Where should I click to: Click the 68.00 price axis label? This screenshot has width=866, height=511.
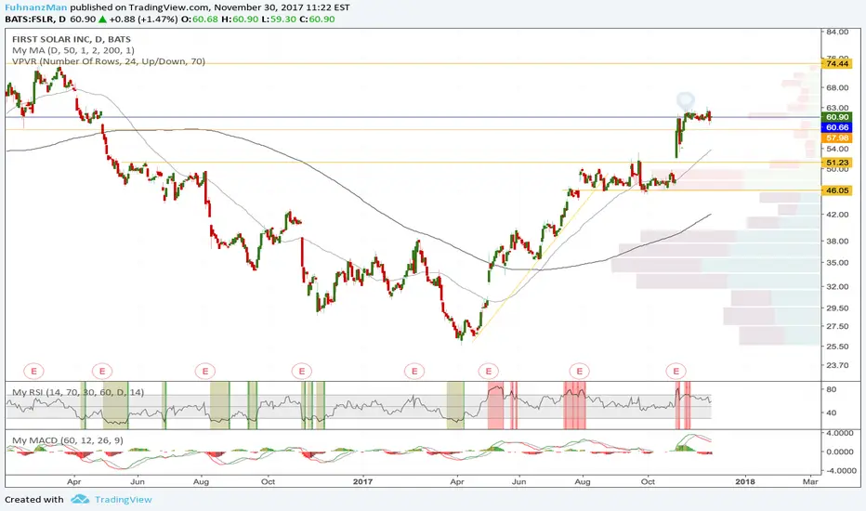(837, 87)
